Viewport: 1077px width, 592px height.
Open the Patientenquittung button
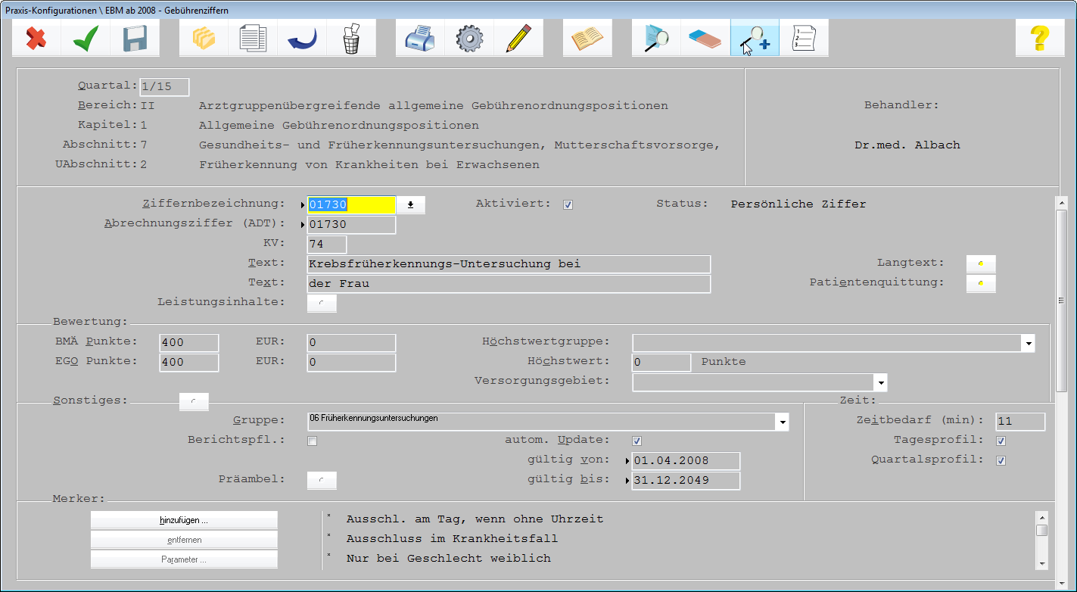tap(981, 284)
